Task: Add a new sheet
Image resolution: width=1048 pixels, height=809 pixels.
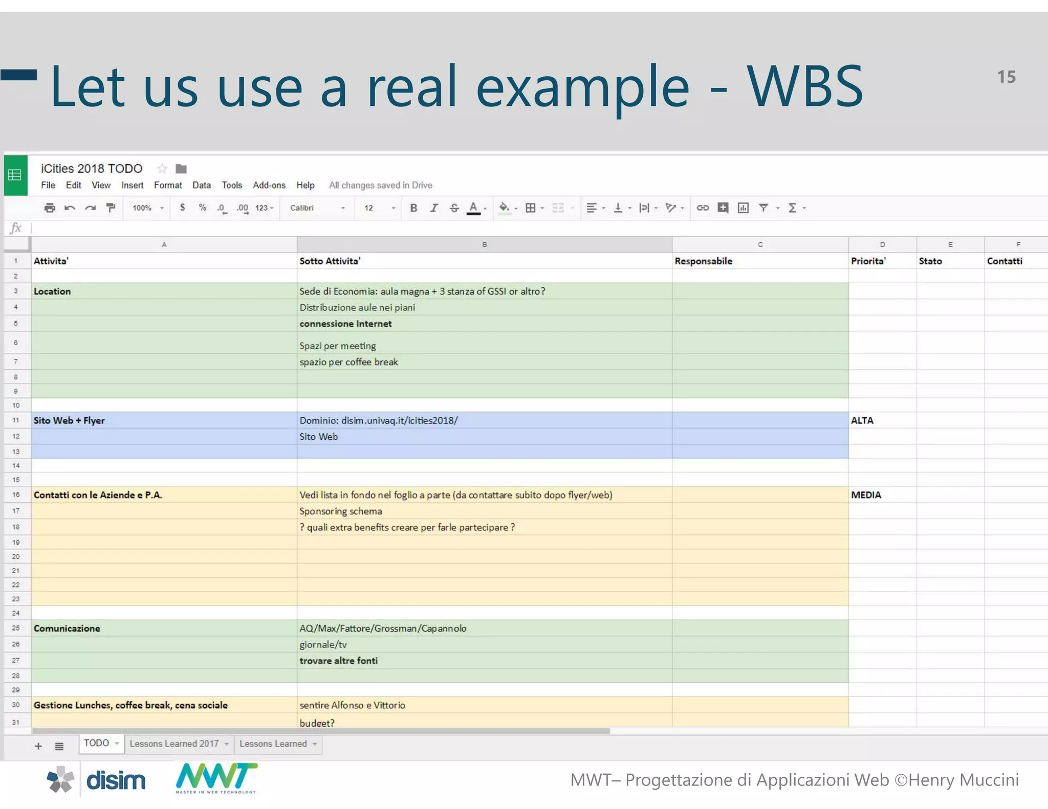Action: pos(38,746)
